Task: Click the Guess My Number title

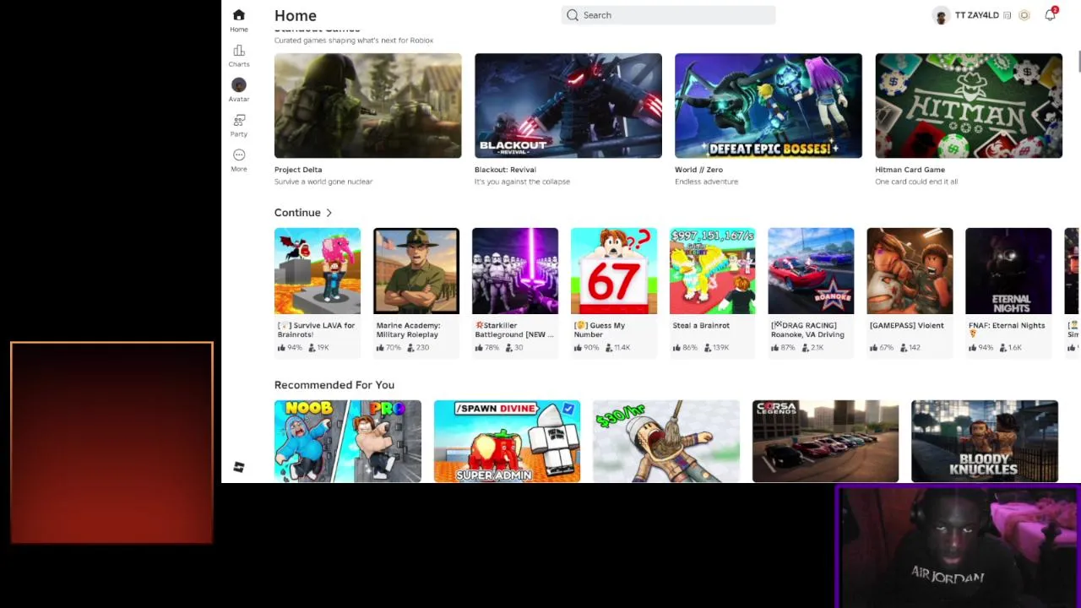Action: pos(600,330)
